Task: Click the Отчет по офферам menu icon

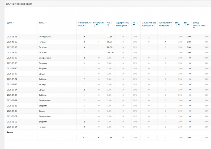Action: (x=7, y=4)
